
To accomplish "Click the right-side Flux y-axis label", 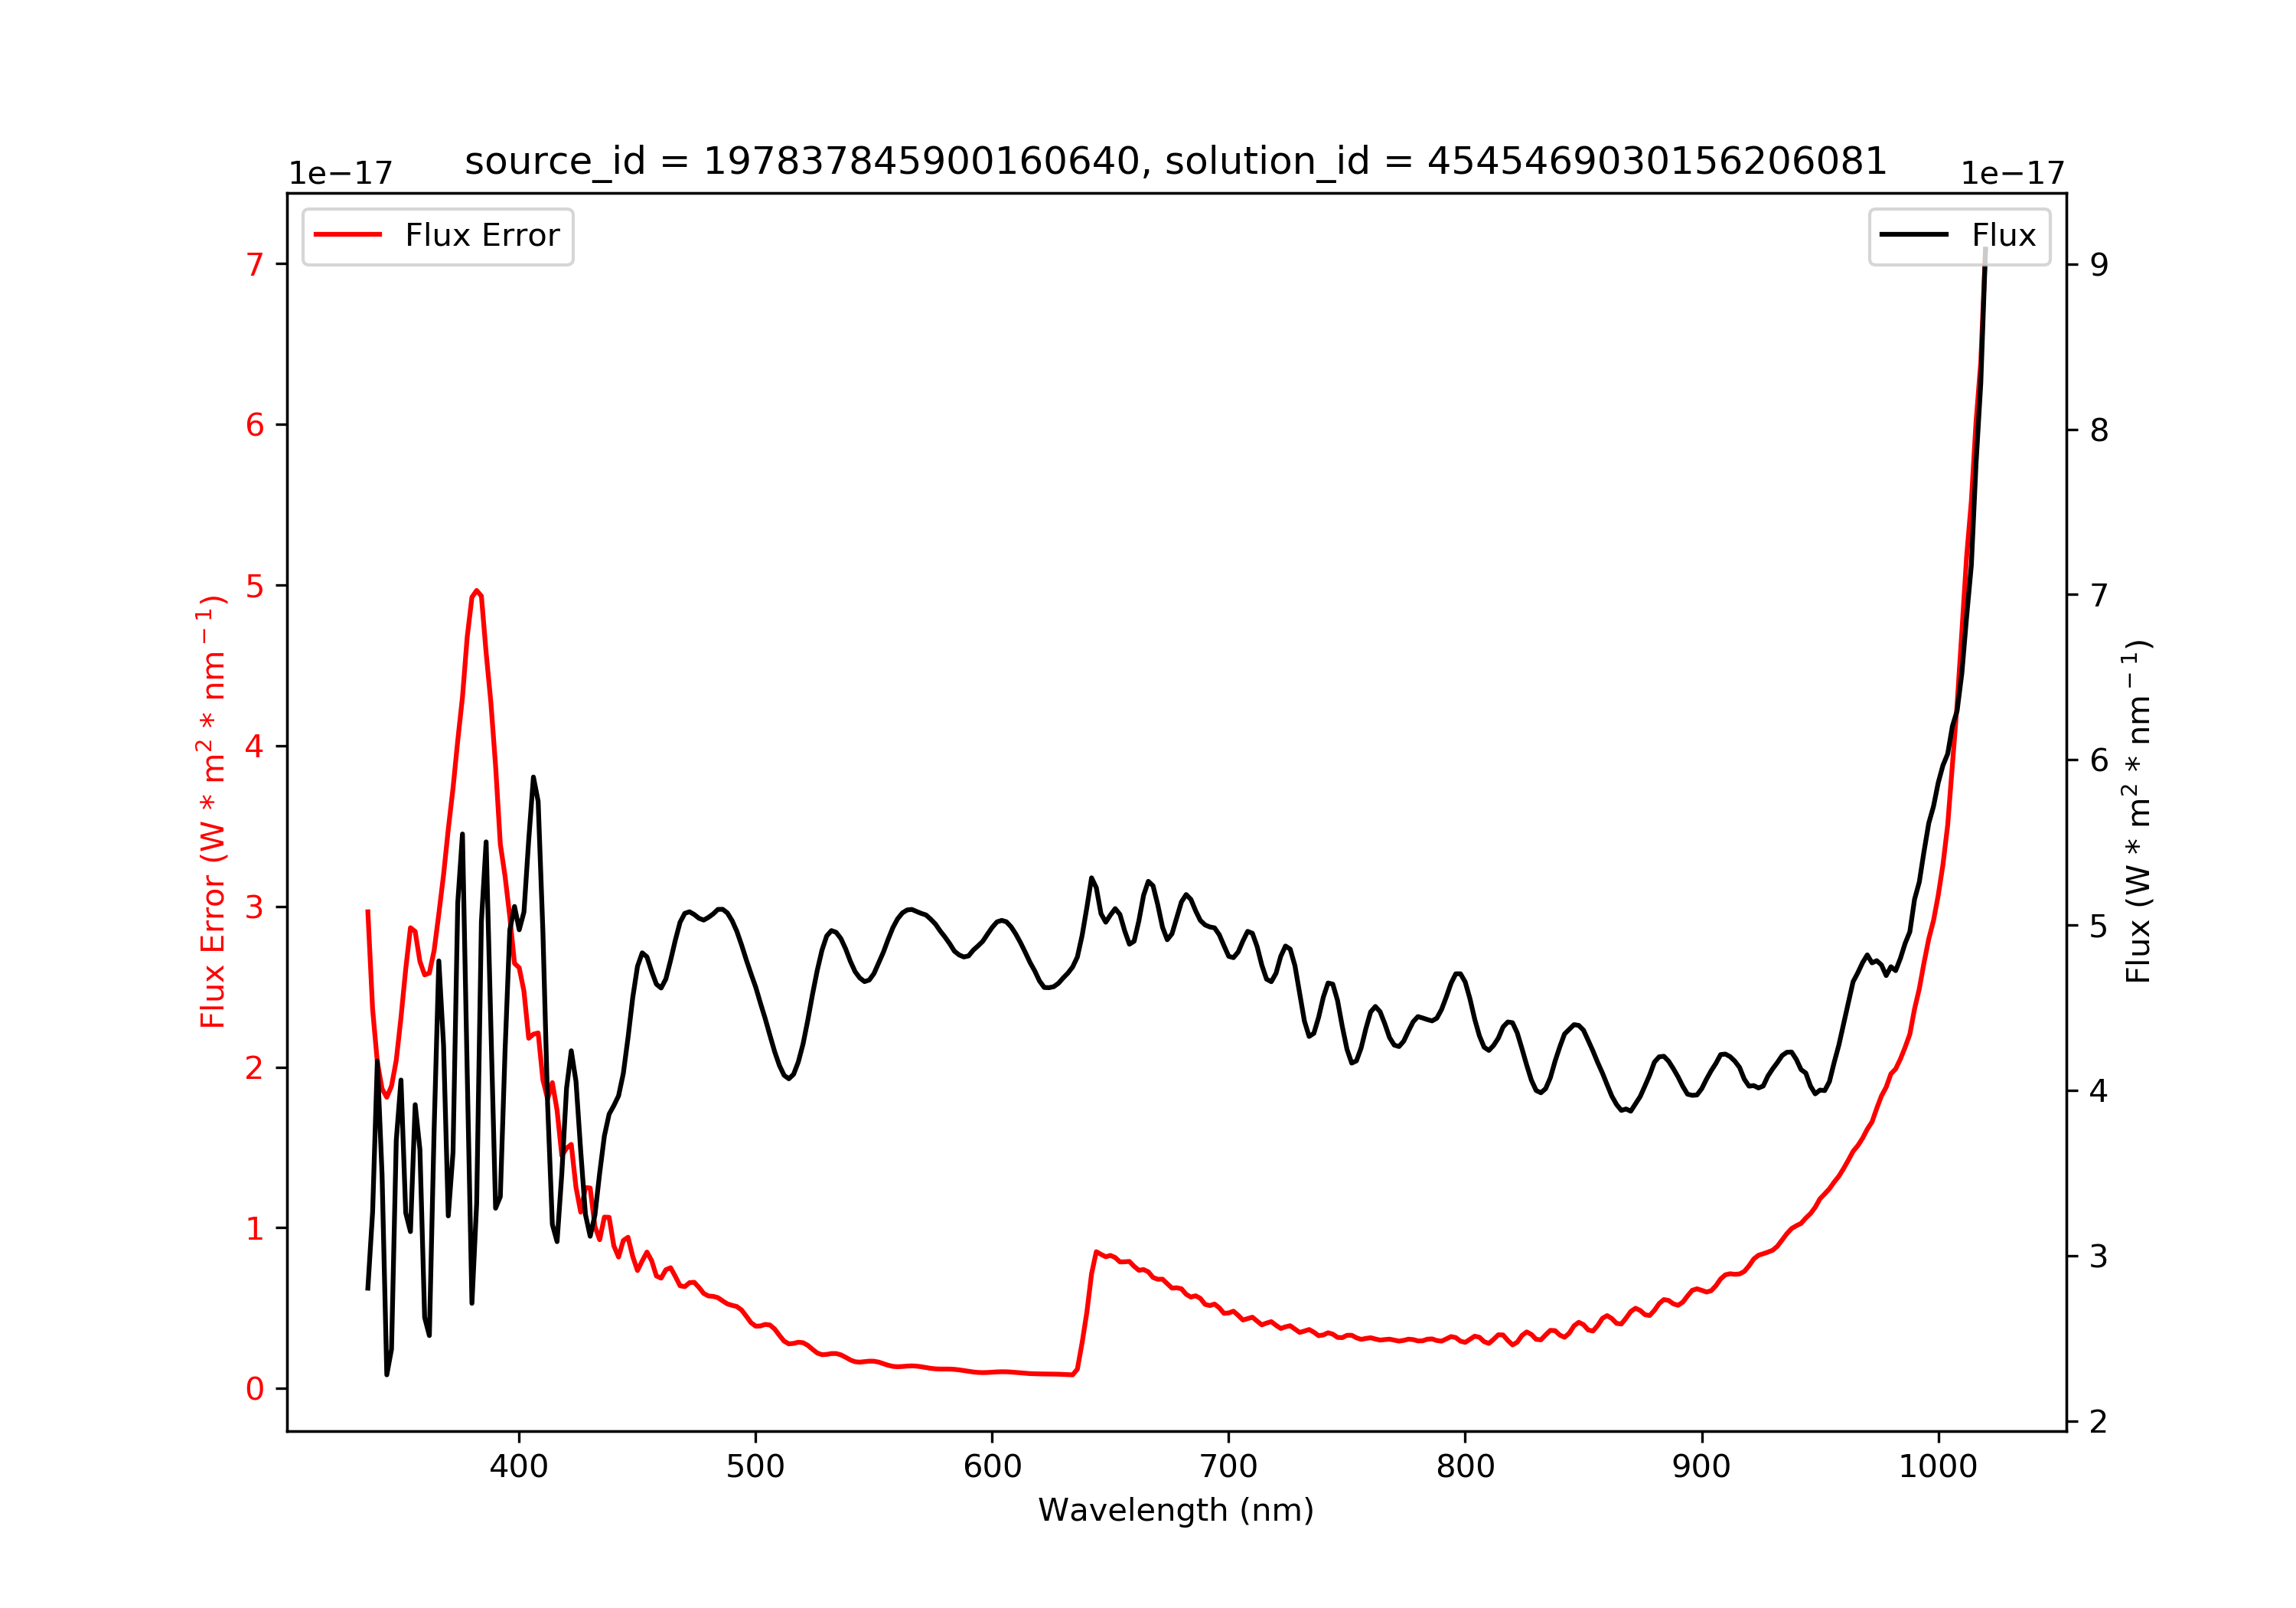I will tap(2137, 812).
